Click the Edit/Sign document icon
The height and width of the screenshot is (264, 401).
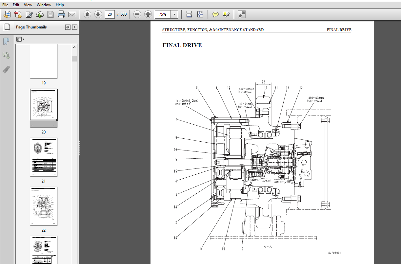[x=29, y=14]
